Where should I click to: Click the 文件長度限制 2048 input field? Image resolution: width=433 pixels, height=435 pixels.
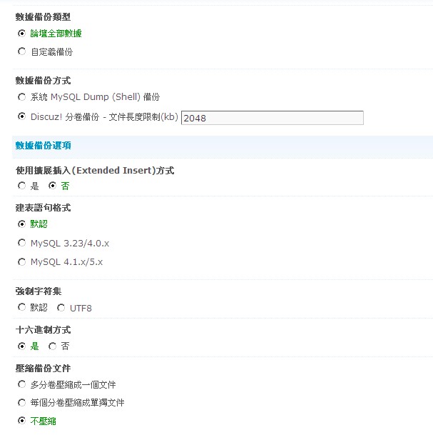click(272, 118)
